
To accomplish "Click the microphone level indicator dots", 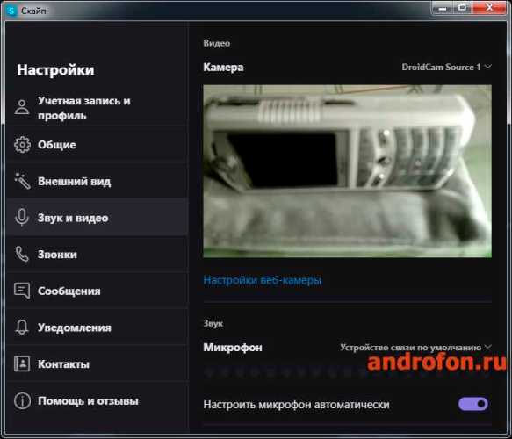I will pyautogui.click(x=284, y=372).
